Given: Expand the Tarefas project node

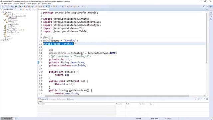Looking at the screenshot, I should [x=2, y=40].
